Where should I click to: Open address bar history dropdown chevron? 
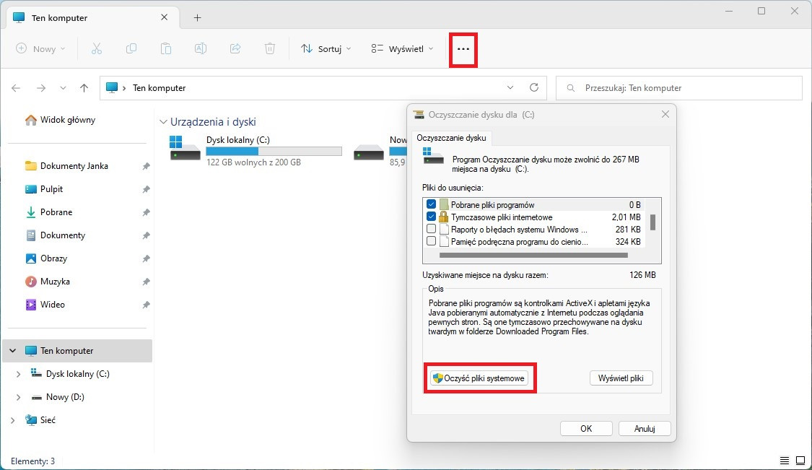click(x=510, y=87)
